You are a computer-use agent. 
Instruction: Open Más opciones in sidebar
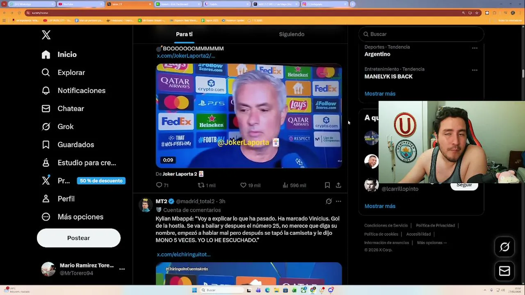(x=73, y=217)
